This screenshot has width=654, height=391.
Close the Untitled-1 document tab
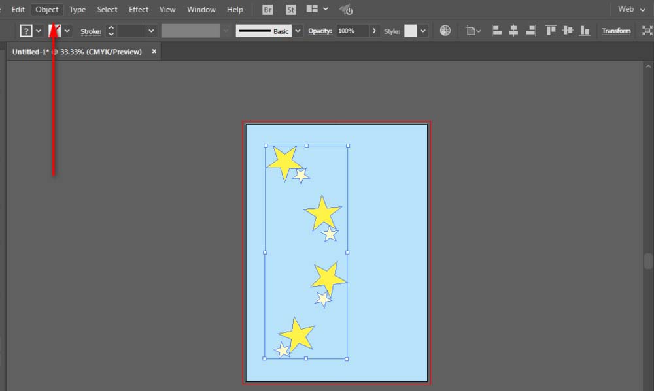pos(154,51)
